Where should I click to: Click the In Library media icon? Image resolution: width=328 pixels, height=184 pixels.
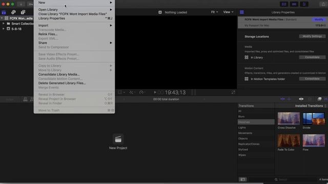click(x=247, y=57)
